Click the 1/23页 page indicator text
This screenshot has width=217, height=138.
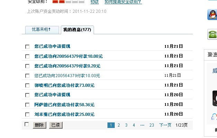[x=181, y=125]
